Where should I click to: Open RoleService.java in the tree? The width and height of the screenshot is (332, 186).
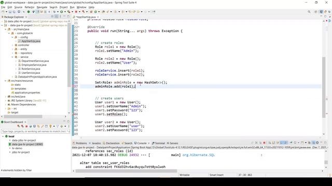click(x=31, y=69)
